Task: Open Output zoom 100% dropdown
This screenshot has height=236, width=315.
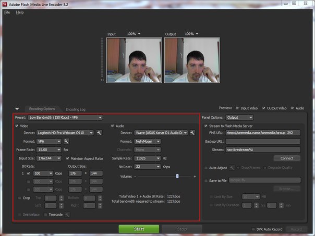Action: tap(191, 34)
